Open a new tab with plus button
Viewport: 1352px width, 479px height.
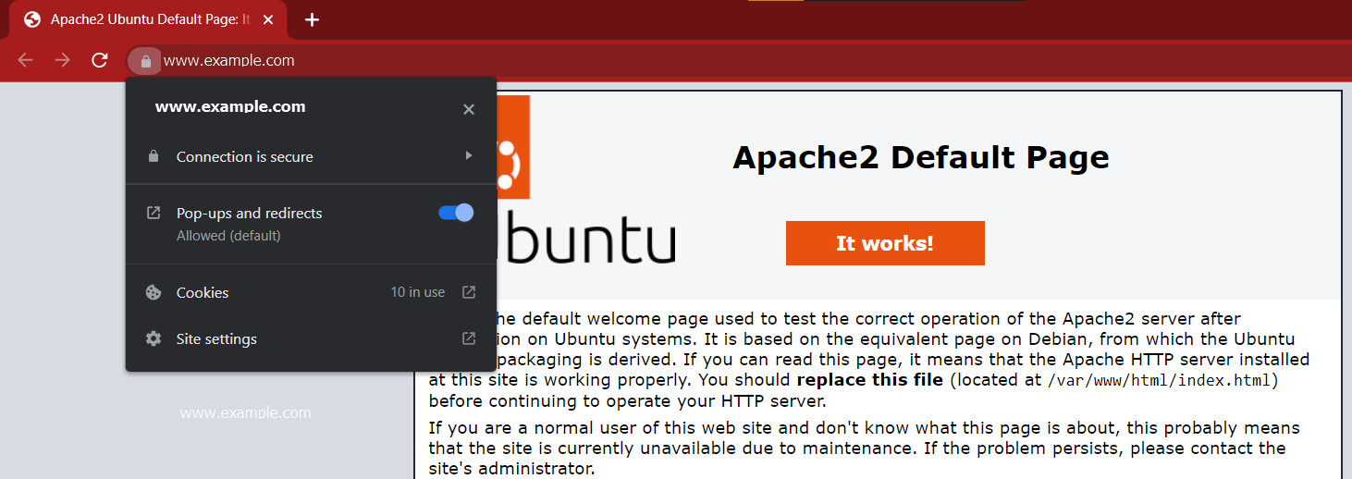tap(312, 19)
